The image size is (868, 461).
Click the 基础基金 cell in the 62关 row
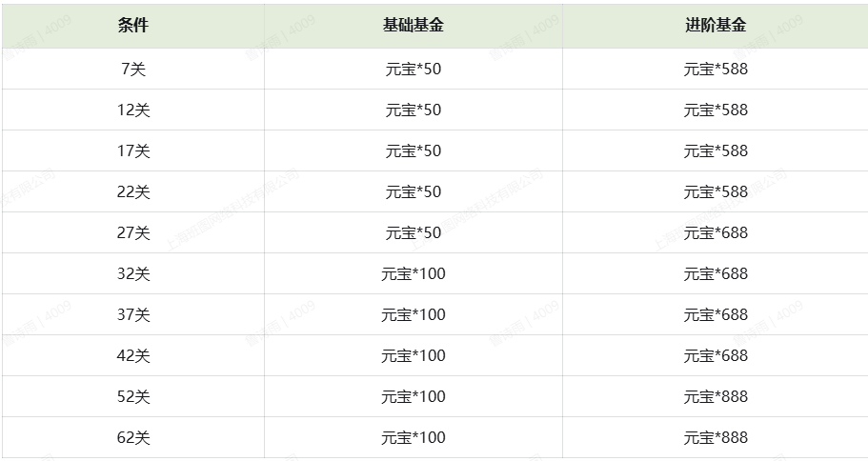pos(414,438)
